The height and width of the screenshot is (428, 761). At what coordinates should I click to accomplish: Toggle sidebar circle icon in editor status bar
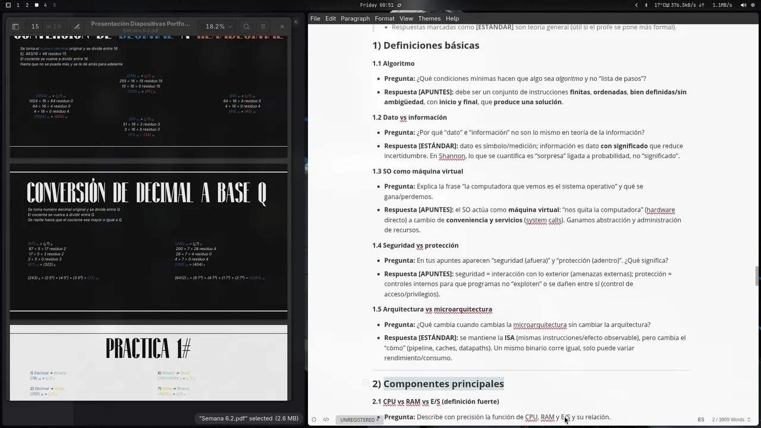pos(314,420)
